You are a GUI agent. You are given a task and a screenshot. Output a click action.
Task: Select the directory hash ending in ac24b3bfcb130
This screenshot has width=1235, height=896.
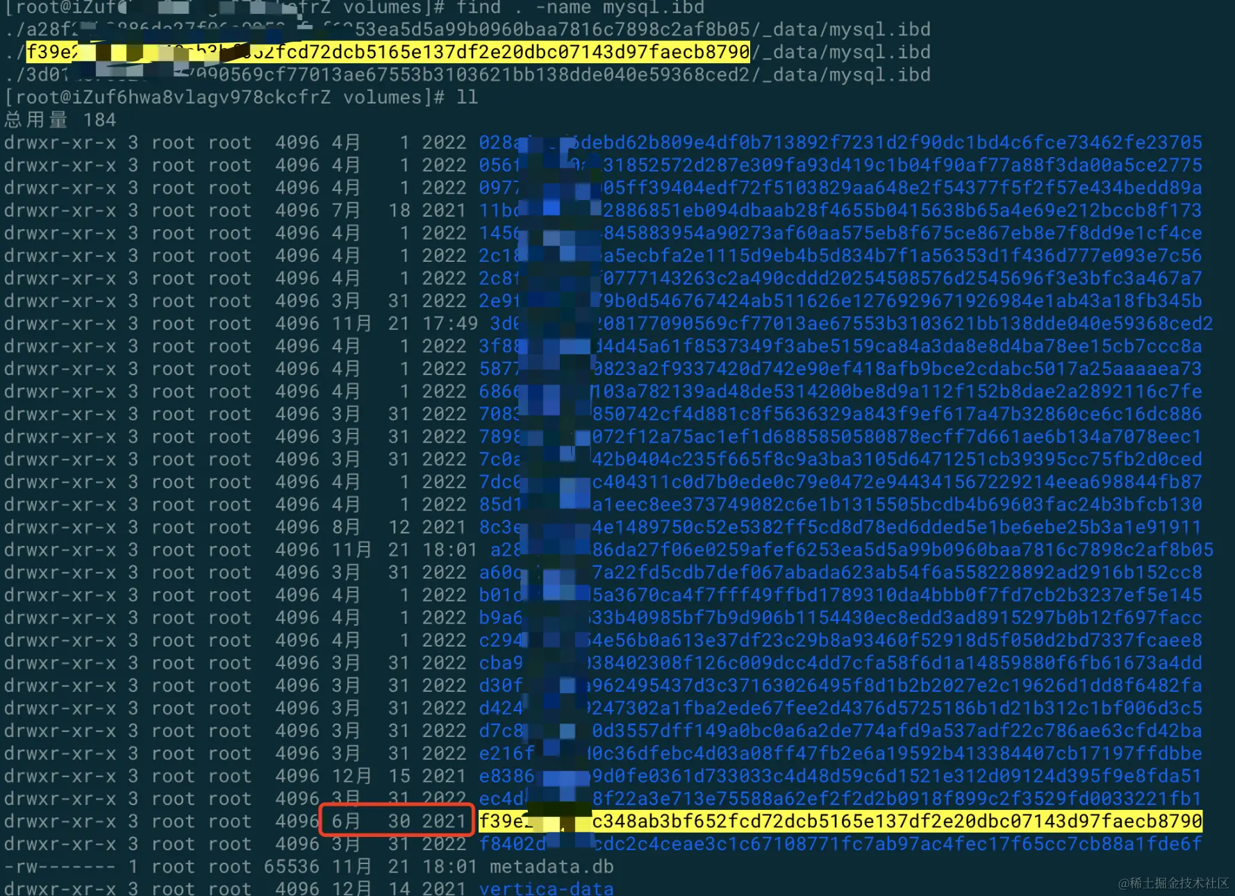pos(840,505)
